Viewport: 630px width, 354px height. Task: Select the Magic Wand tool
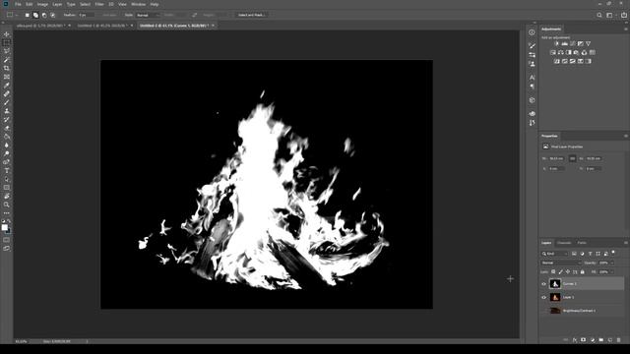7,60
